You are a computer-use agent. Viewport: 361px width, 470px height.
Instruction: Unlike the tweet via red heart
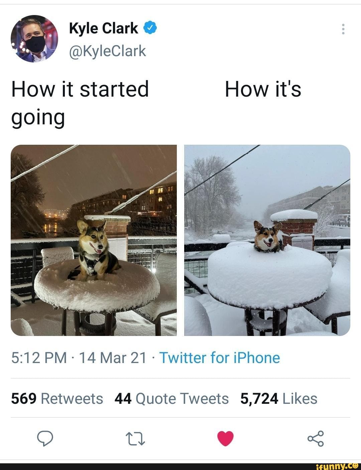(225, 439)
